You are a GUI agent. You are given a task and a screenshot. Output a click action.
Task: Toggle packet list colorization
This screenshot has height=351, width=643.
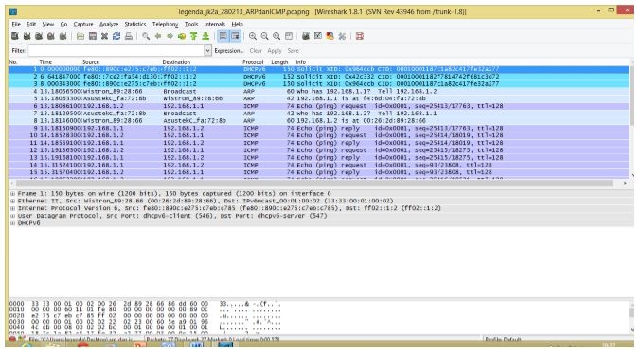pyautogui.click(x=223, y=36)
